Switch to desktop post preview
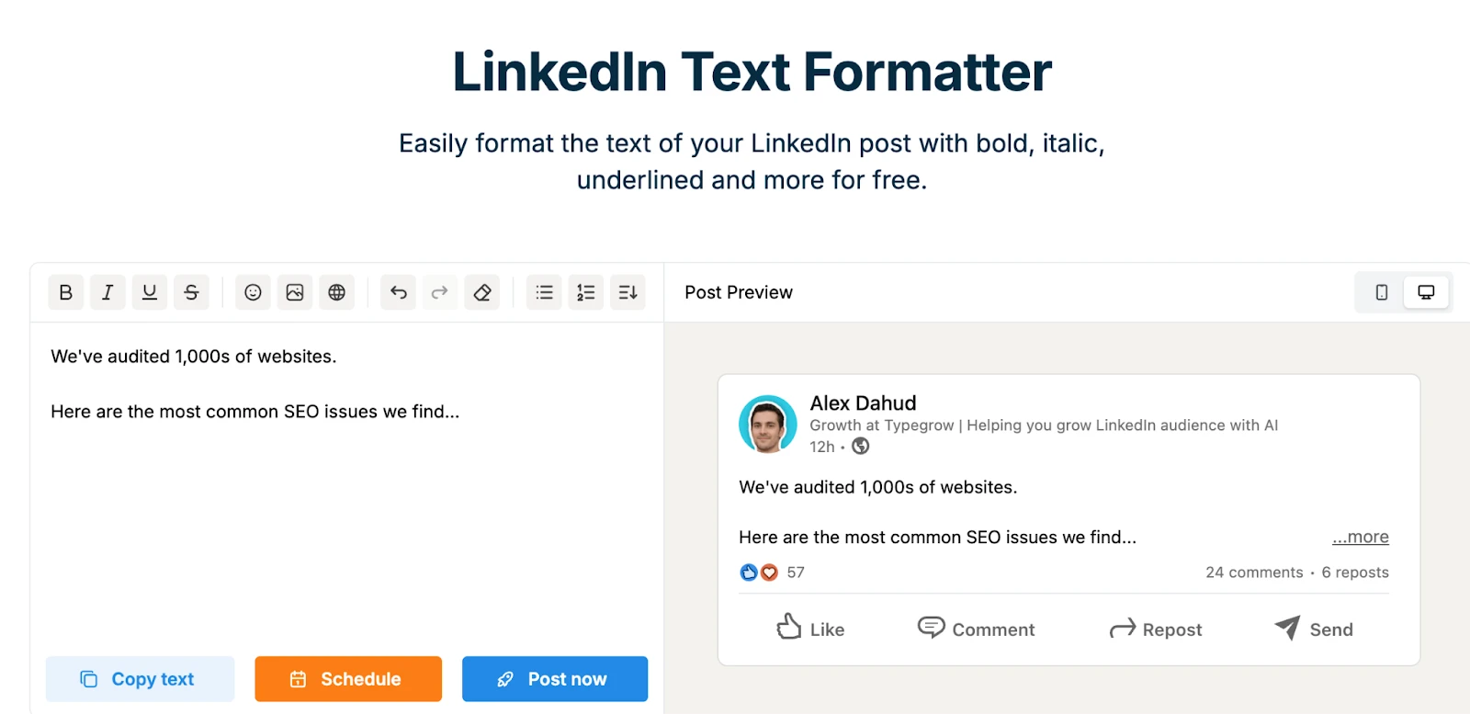Screen dimensions: 1470x714 point(1426,292)
